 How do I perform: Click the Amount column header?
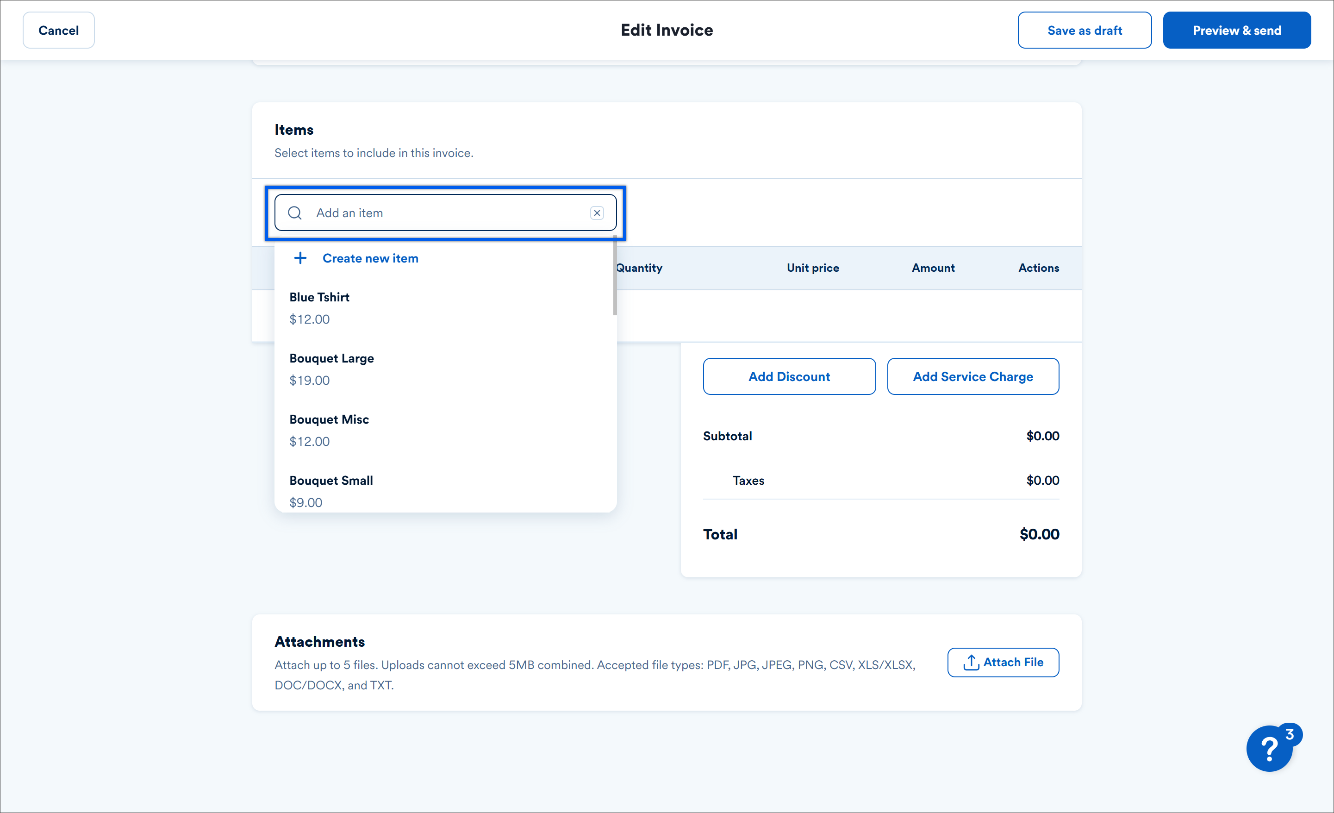(x=933, y=268)
